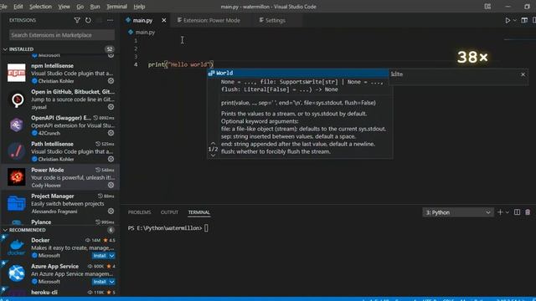Close the suggestion details pane
This screenshot has height=301, width=536.
tap(523, 74)
